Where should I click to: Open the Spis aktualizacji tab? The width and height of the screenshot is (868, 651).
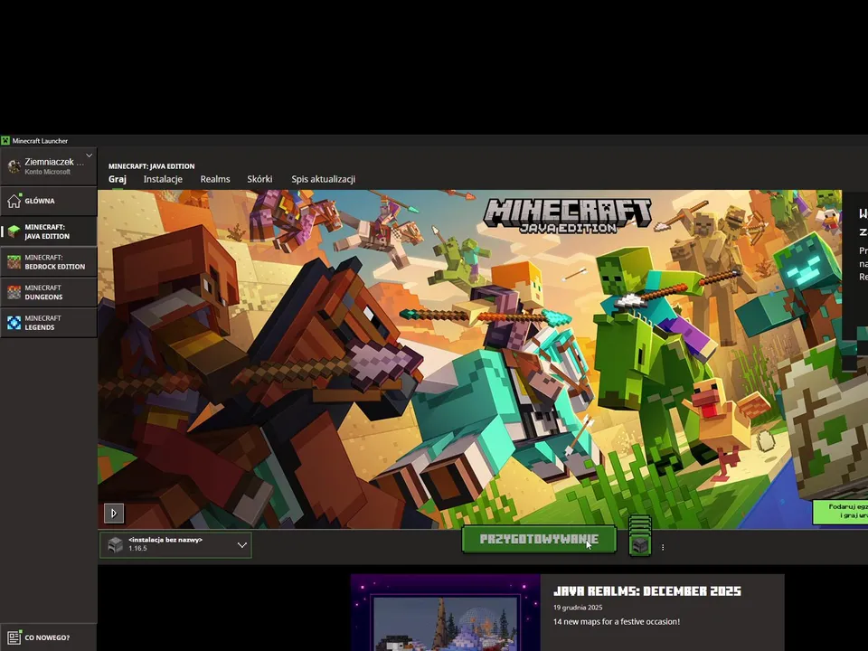(x=324, y=179)
